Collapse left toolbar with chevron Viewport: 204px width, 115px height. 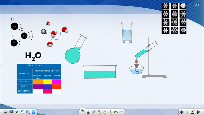click(x=2, y=112)
